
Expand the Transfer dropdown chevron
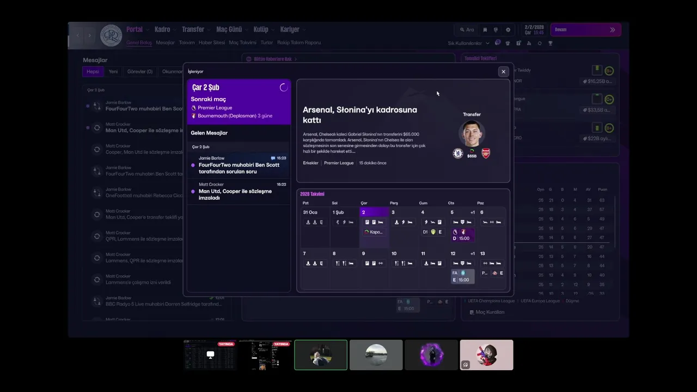pyautogui.click(x=209, y=30)
